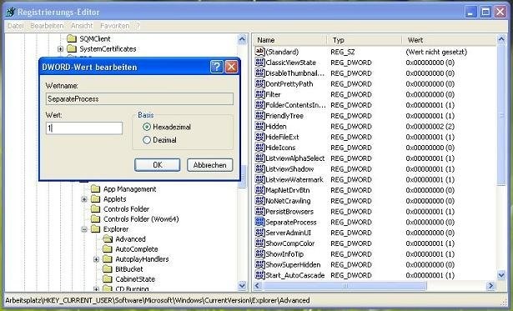Viewport: 513px width, 311px height.
Task: Click the (Standard) string value icon
Action: point(259,52)
